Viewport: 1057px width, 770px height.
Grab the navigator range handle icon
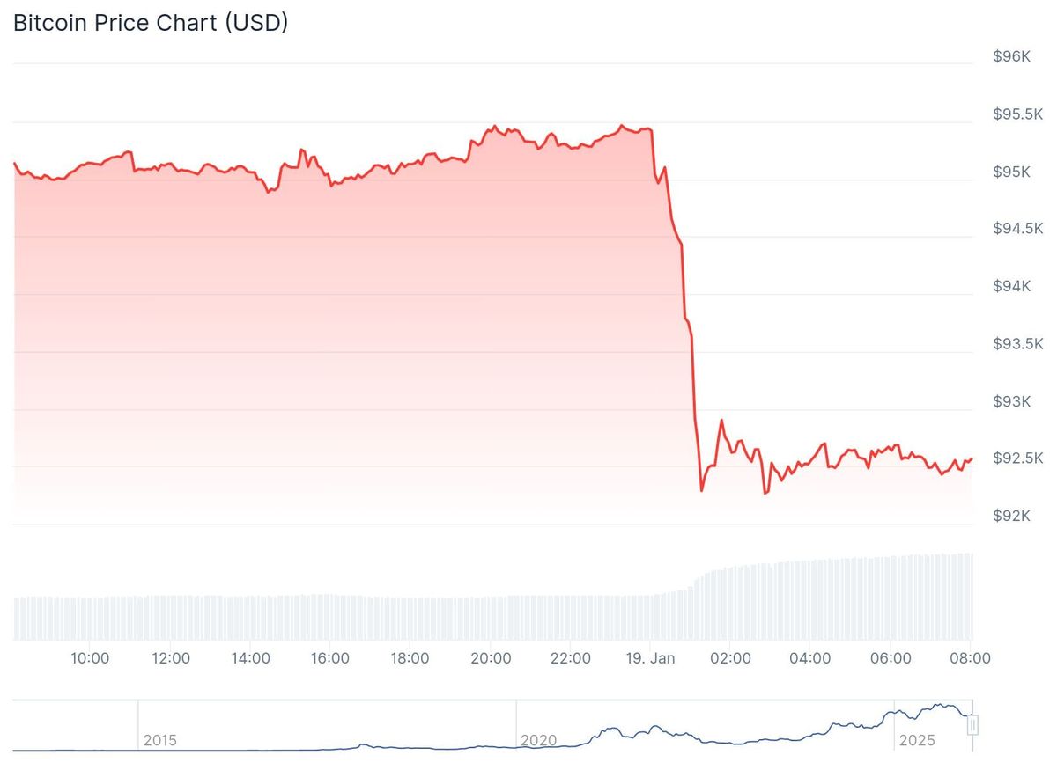[973, 725]
